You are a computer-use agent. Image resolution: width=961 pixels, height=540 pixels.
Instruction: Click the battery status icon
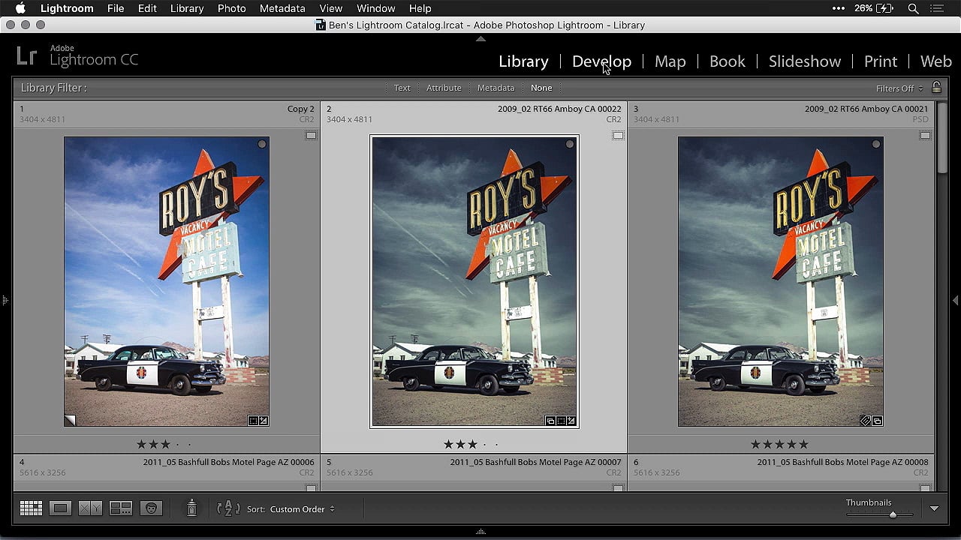tap(885, 8)
